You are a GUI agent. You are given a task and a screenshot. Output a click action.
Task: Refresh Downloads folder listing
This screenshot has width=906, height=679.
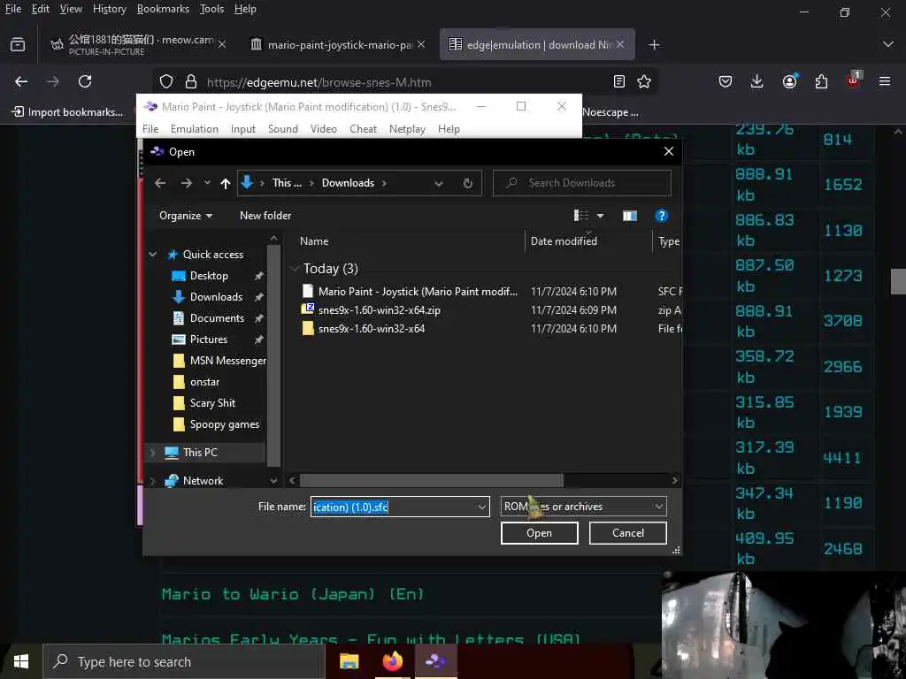point(467,183)
